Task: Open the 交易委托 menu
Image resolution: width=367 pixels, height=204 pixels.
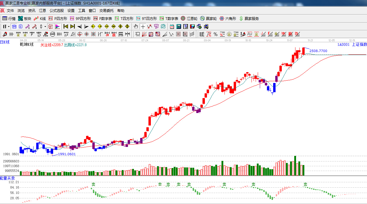Action: point(106,11)
